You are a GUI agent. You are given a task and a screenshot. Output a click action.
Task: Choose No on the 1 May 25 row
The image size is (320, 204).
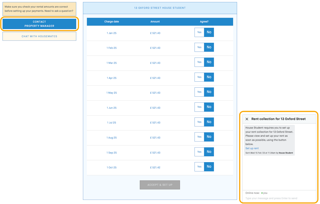coord(209,92)
